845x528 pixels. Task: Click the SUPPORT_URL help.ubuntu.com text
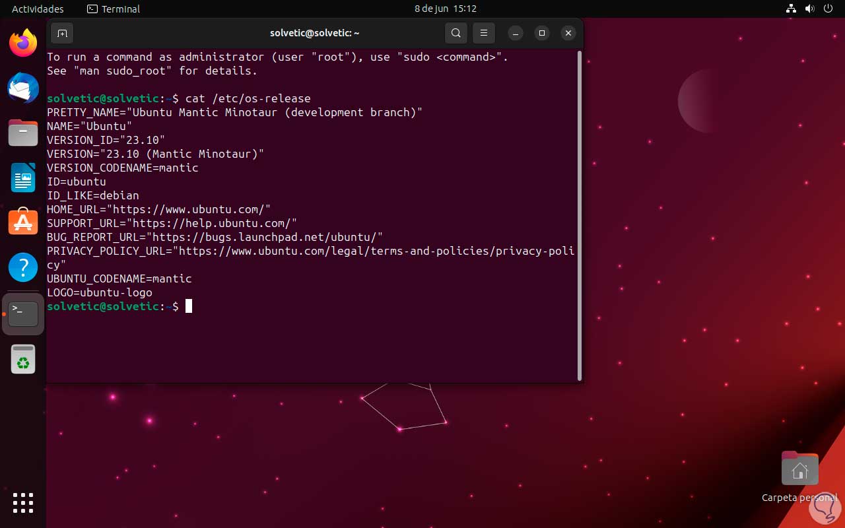click(x=172, y=223)
